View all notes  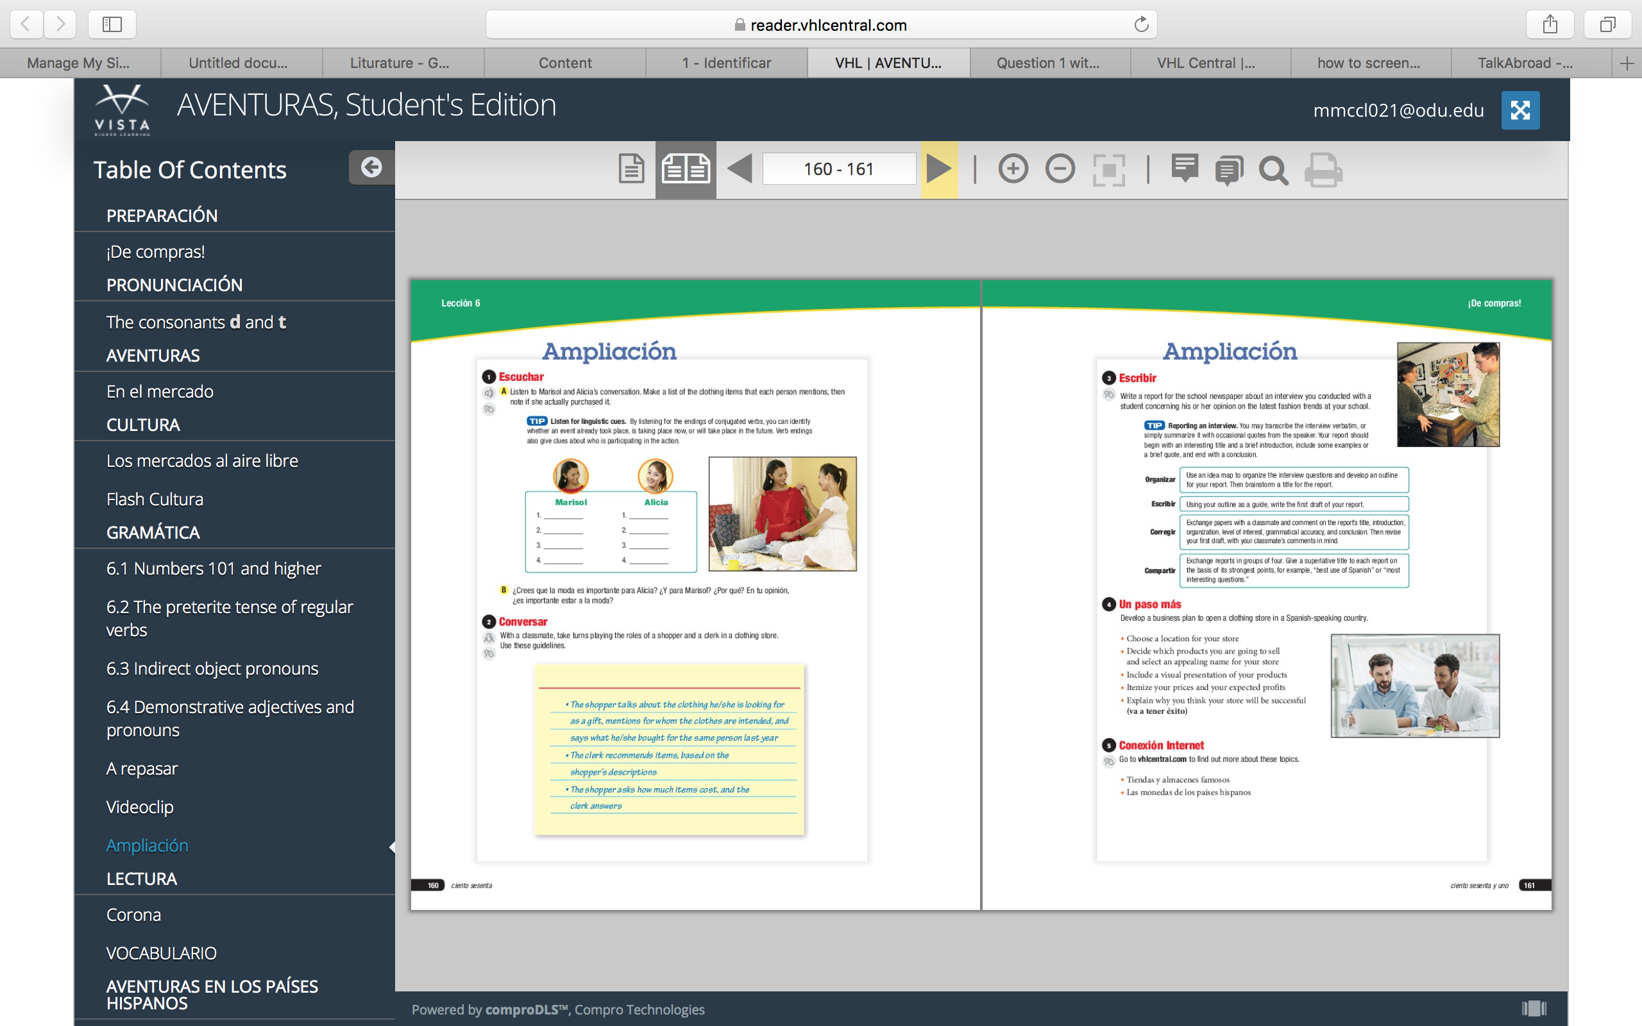tap(1230, 171)
